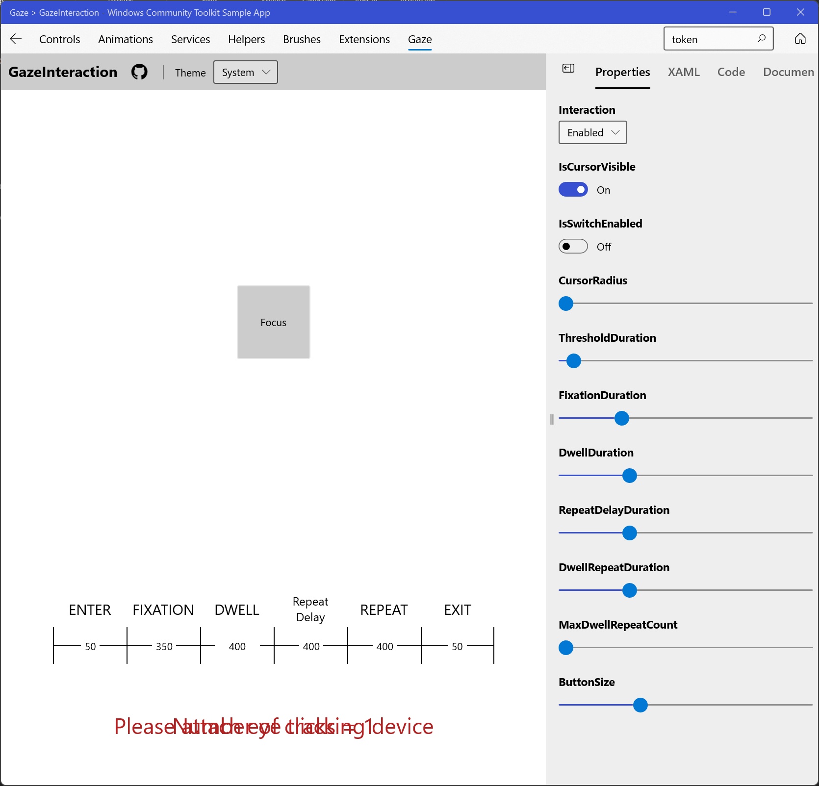
Task: Click the REPEAT phase label
Action: pyautogui.click(x=384, y=610)
